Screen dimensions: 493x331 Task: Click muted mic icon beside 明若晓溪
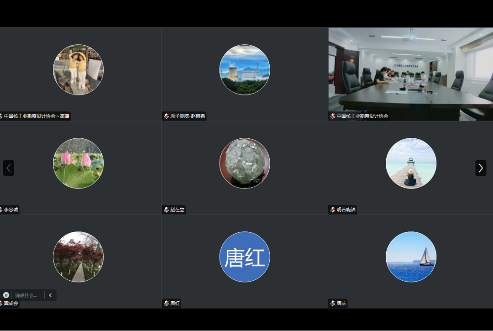click(x=333, y=210)
